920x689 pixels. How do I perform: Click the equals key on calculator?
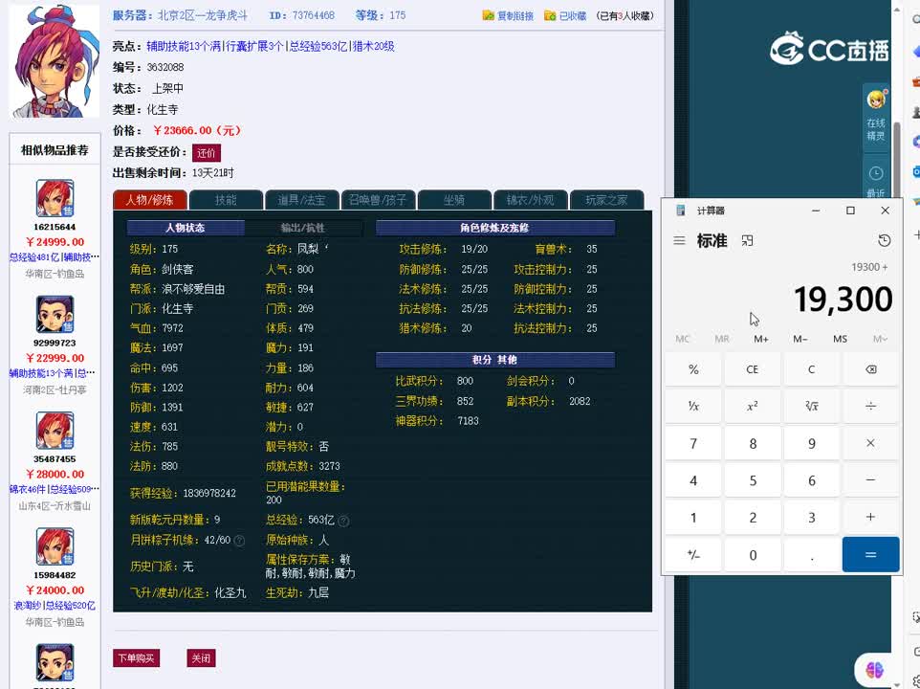[870, 555]
